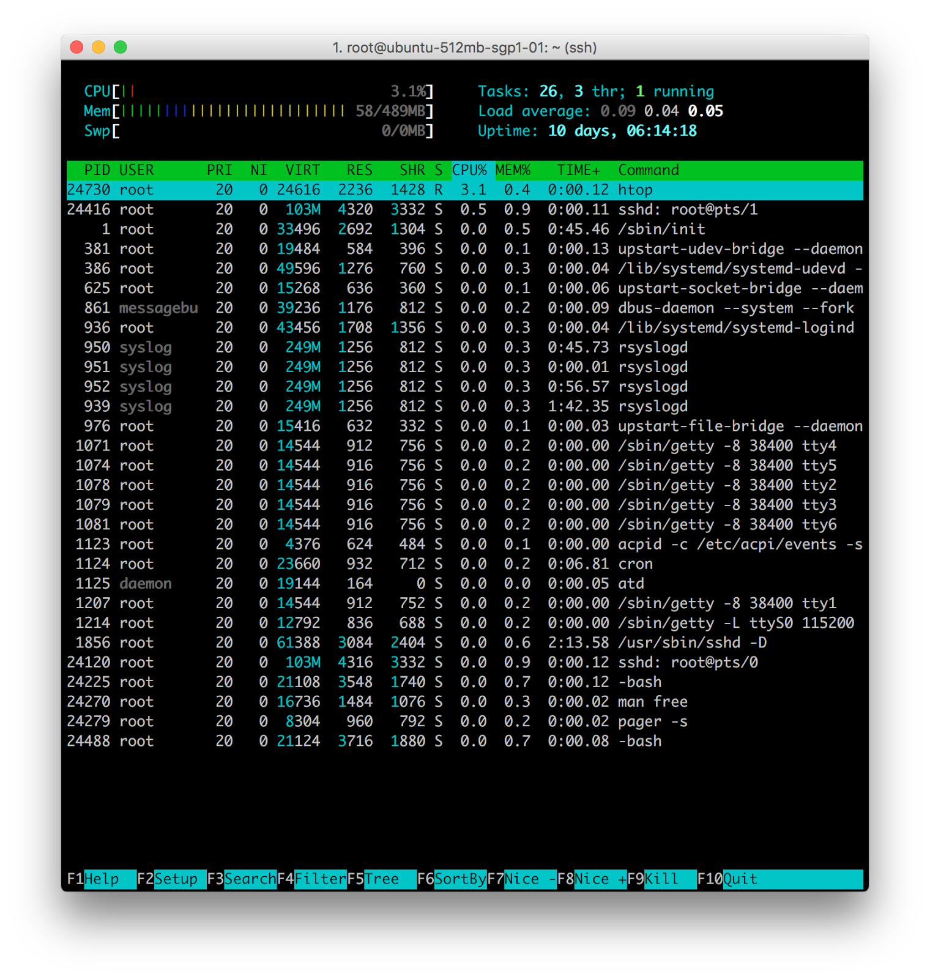
Task: Activate F3 Search in the footer bar
Action: pos(242,879)
